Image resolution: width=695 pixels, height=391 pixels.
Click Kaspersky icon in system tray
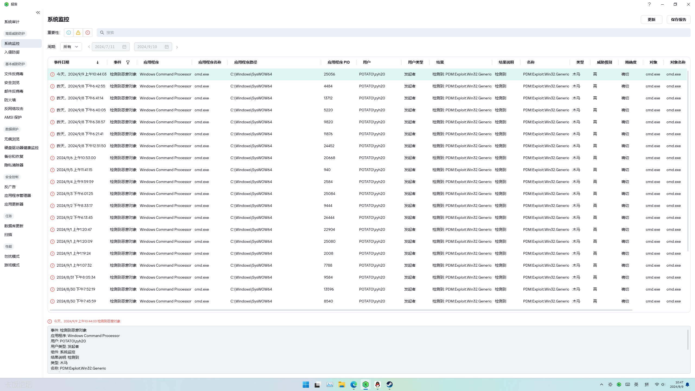click(x=619, y=384)
